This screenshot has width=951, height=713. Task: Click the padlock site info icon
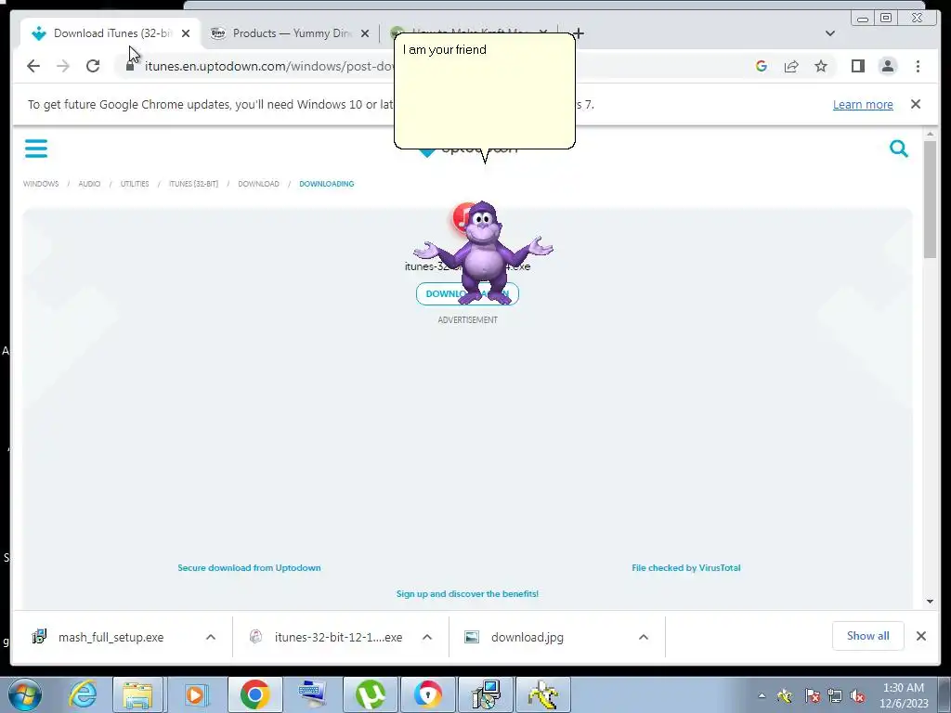[130, 66]
